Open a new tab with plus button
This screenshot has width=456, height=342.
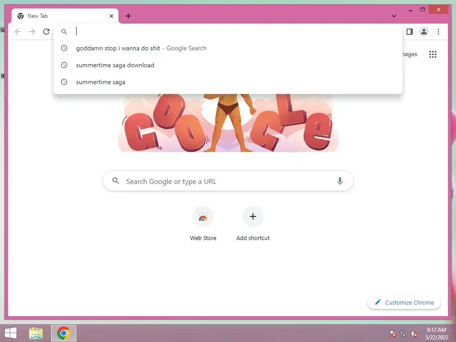click(x=128, y=16)
